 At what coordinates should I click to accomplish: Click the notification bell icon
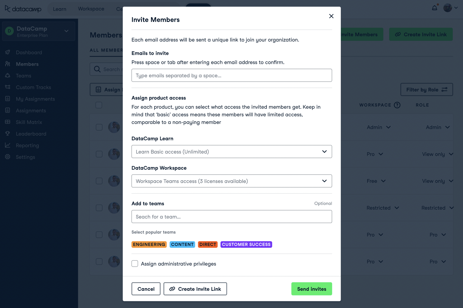coord(434,8)
